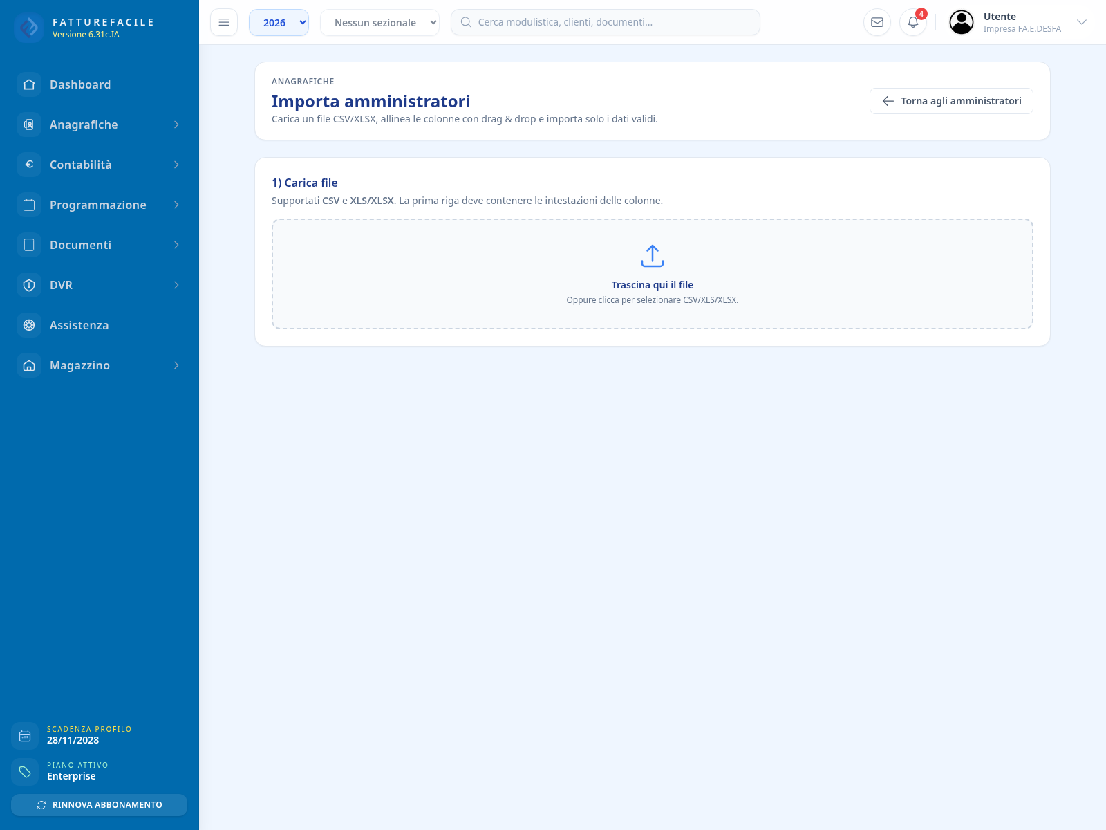This screenshot has width=1106, height=830.
Task: Click the user avatar icon
Action: 962,22
